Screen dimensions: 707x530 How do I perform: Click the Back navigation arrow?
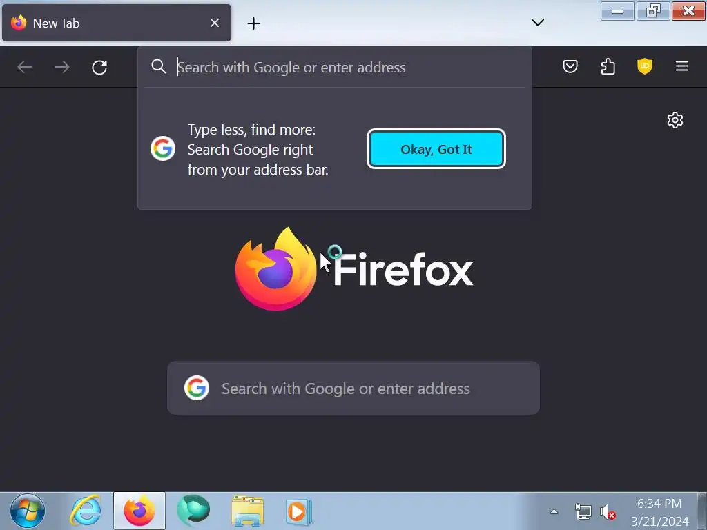point(25,67)
